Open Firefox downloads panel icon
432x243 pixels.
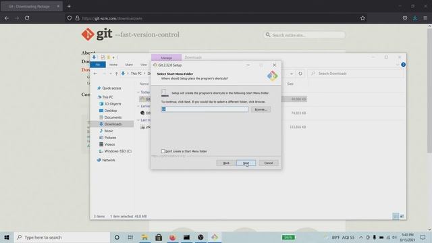415,18
